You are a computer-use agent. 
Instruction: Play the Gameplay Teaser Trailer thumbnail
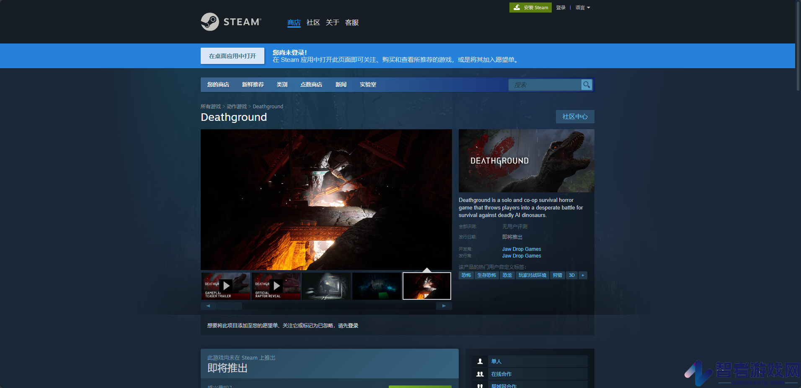226,286
